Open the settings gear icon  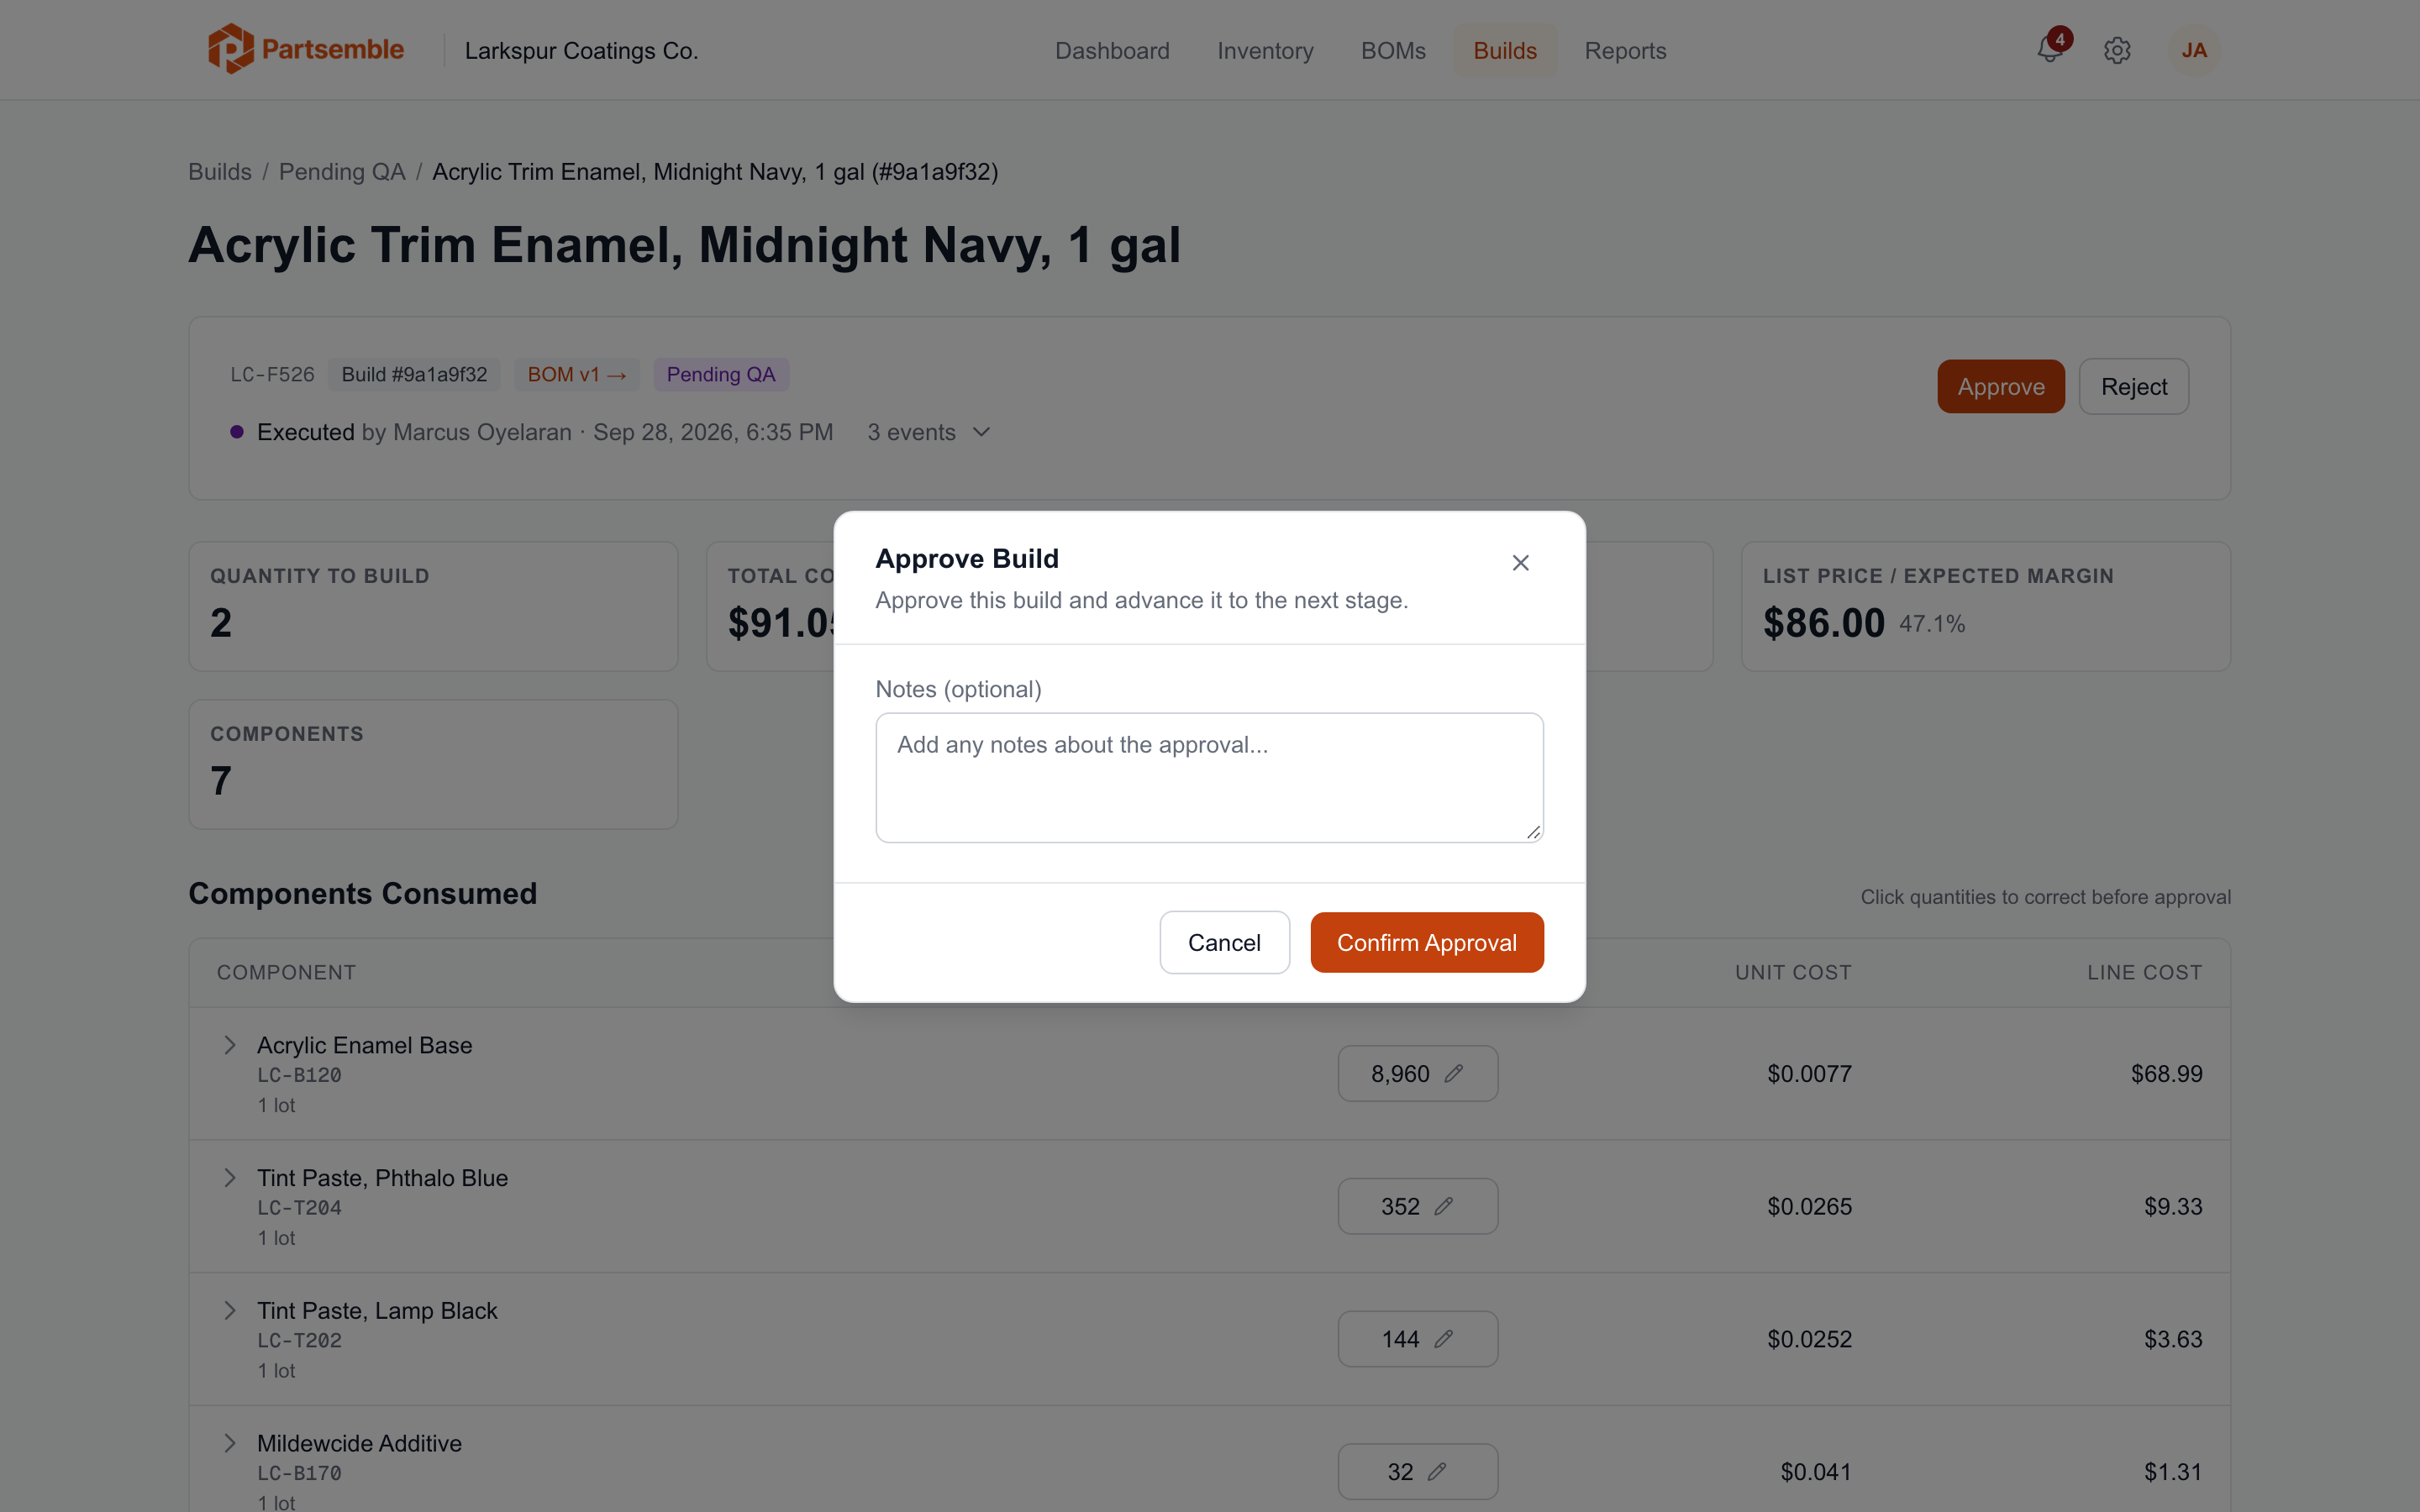coord(2117,50)
